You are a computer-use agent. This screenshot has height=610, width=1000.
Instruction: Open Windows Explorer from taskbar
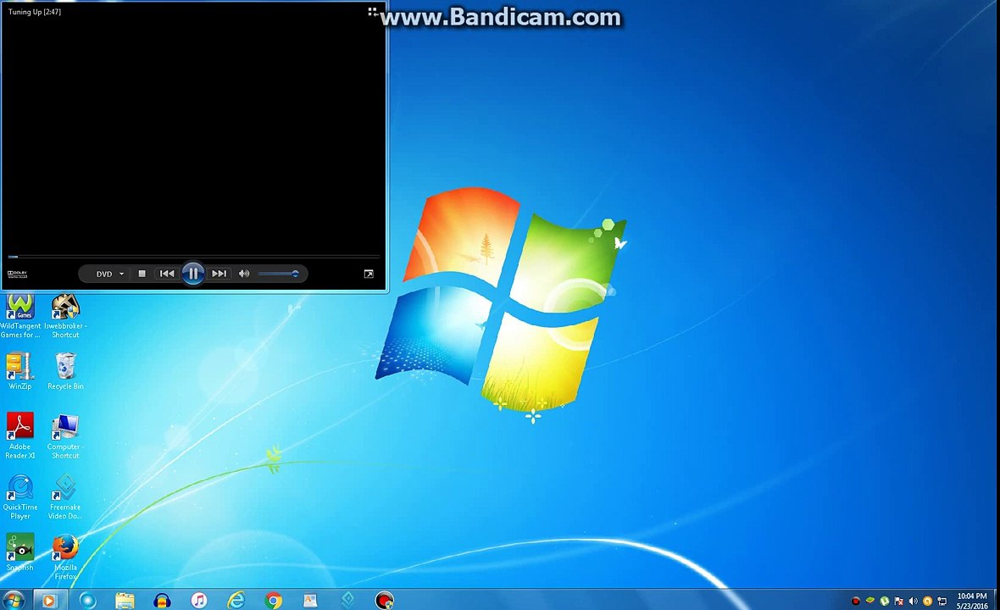[125, 600]
